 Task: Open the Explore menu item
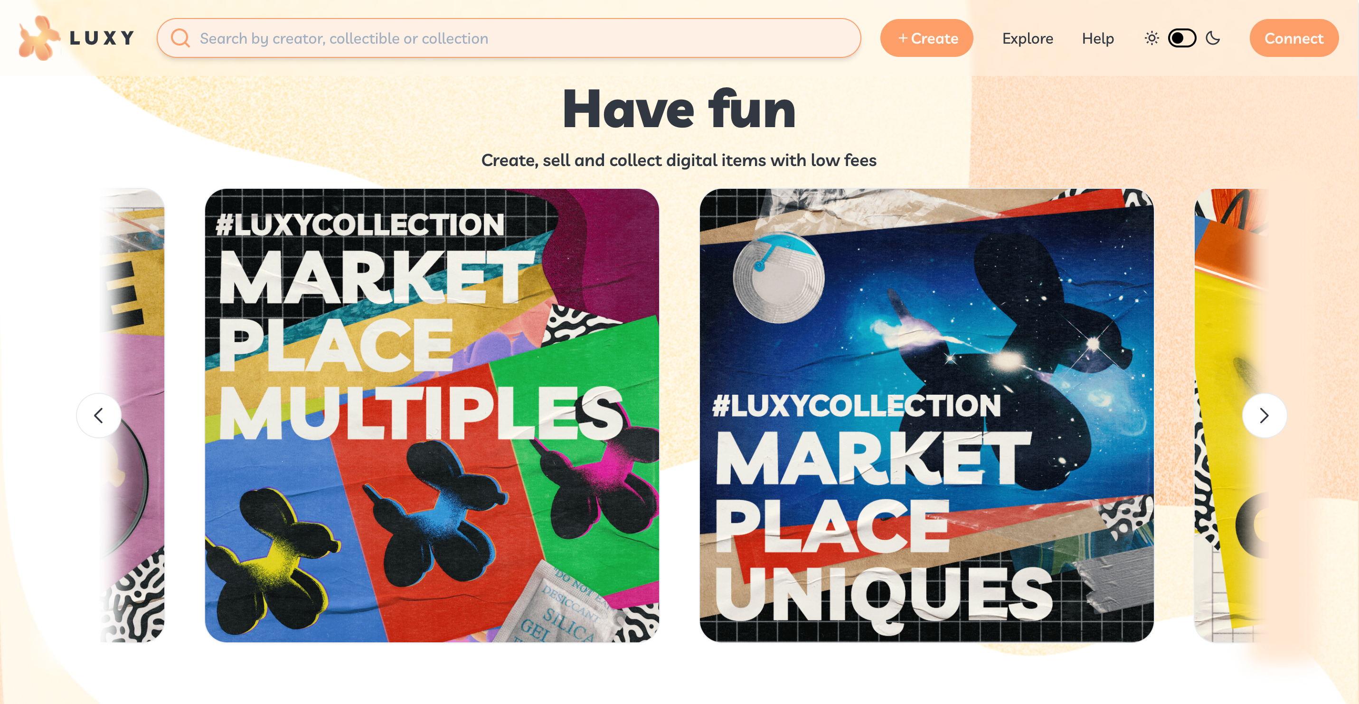[x=1028, y=38]
